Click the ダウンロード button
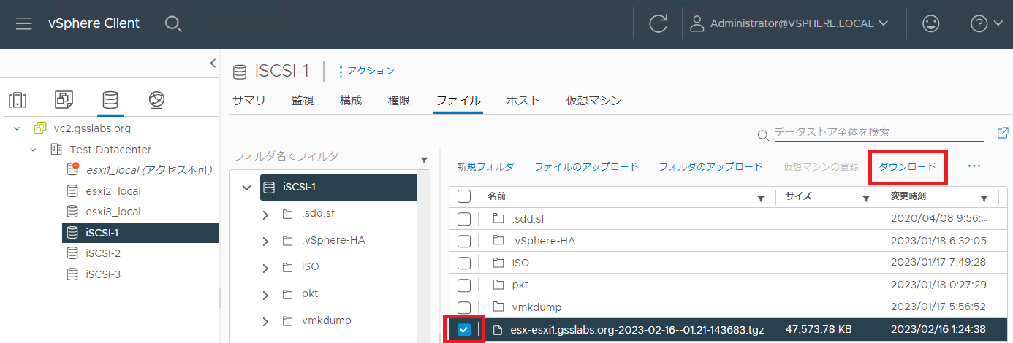Screen dimensions: 1013x343 click(x=907, y=167)
